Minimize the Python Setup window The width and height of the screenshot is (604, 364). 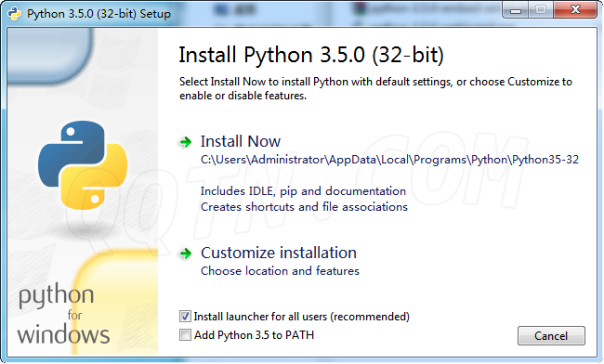point(515,10)
